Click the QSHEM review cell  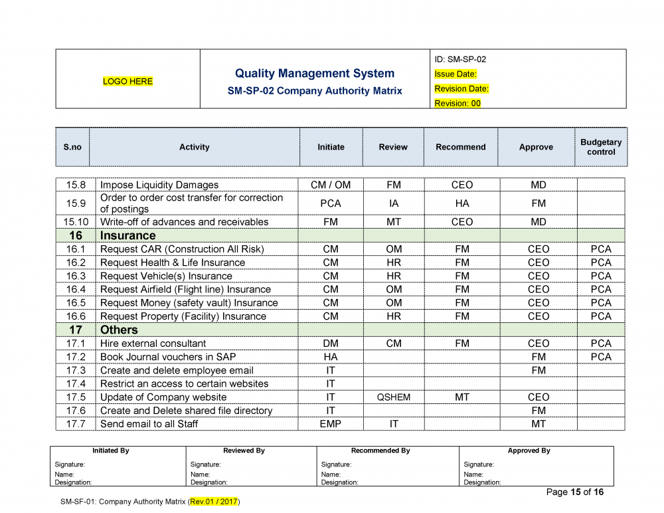click(x=393, y=397)
